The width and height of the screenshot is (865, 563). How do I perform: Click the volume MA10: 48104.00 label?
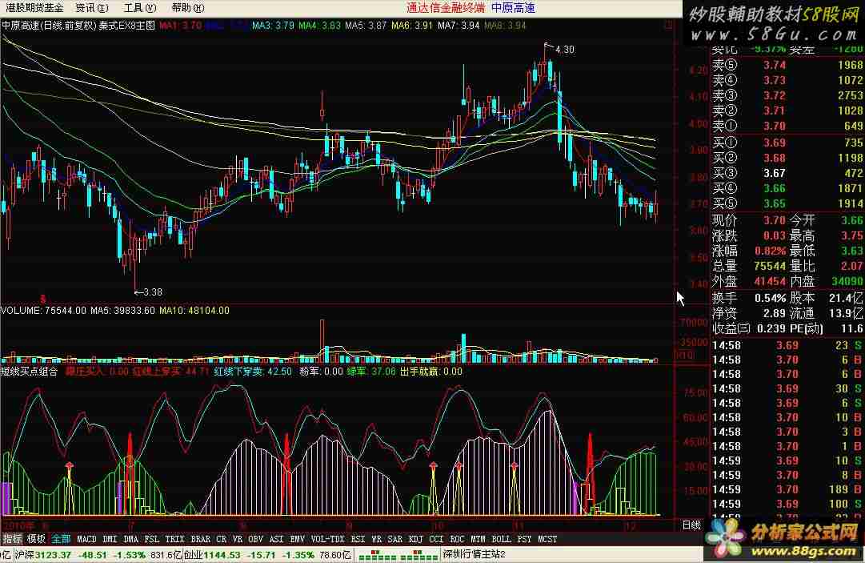tap(194, 311)
